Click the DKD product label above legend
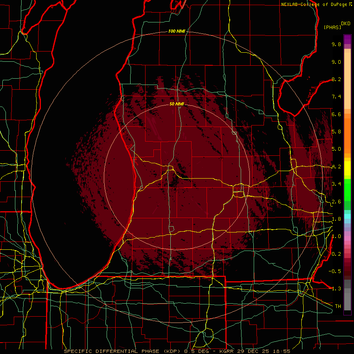The height and width of the screenshot is (354, 354). coord(346,24)
